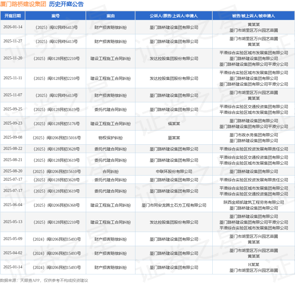The image size is (295, 283).
Task: Click plaintiff 厦门市同安龙腾土石方工程有限公司
Action: [174, 205]
